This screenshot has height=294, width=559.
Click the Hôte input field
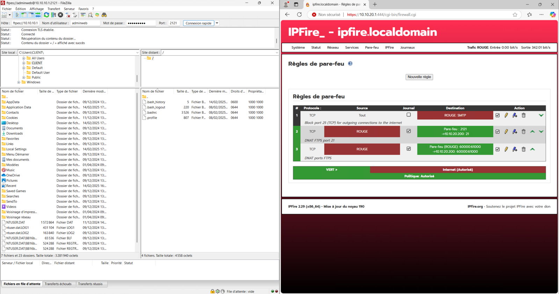(x=25, y=23)
